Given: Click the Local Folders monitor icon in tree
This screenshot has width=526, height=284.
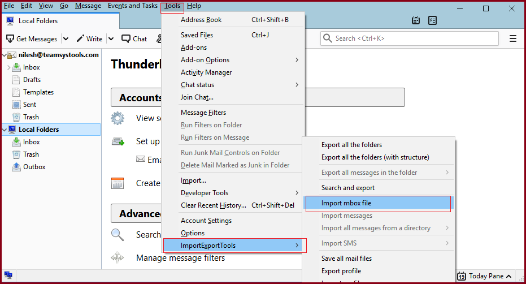Looking at the screenshot, I should click(x=12, y=130).
